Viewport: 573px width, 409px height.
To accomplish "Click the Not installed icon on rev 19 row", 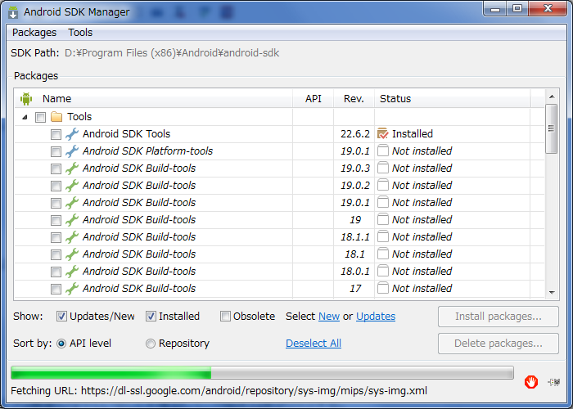I will click(382, 219).
